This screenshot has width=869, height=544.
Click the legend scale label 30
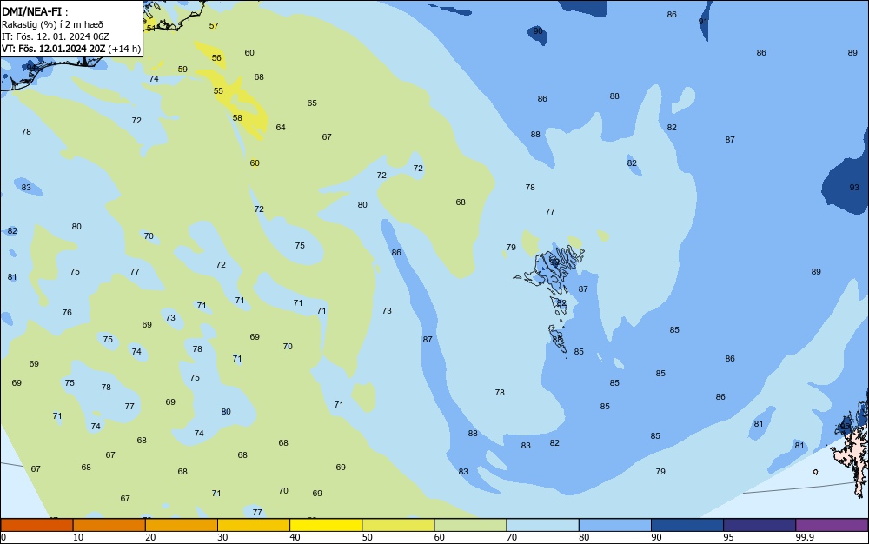tap(222, 537)
